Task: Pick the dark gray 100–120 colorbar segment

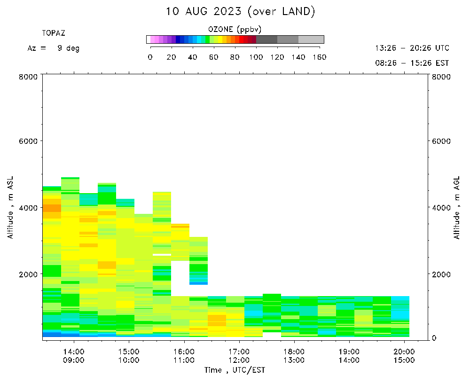Action: 267,39
